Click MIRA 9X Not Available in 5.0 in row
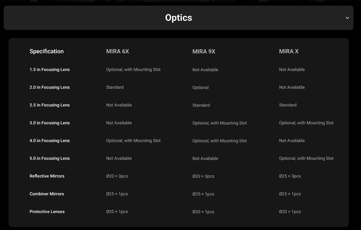361x230 pixels. [x=205, y=159]
